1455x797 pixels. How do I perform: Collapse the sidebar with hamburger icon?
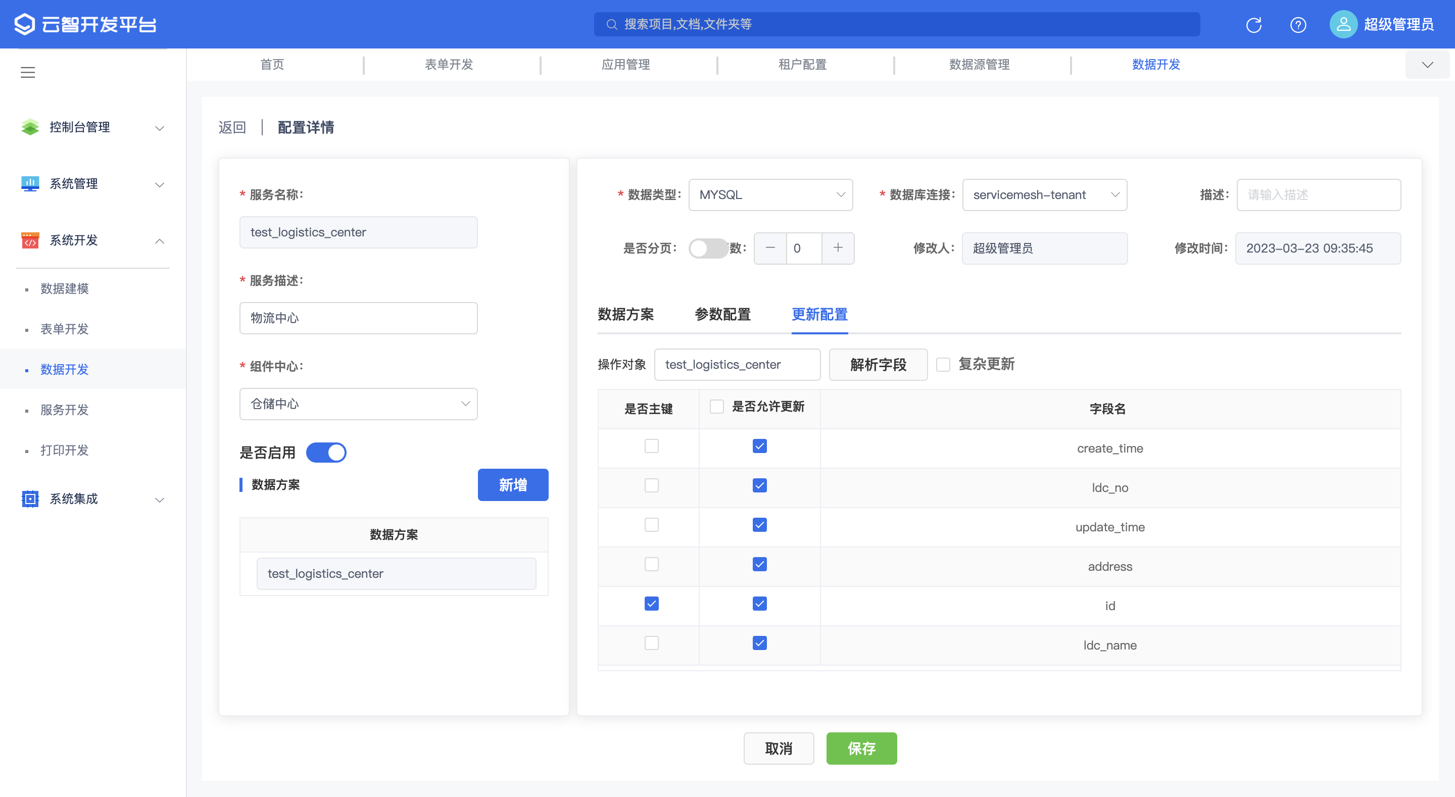coord(28,72)
